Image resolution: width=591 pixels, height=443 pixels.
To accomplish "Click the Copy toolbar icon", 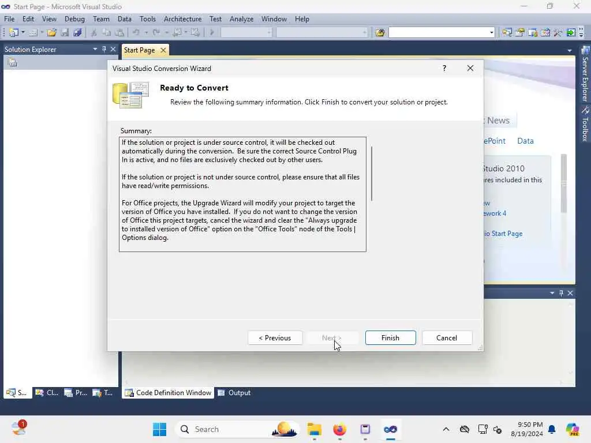I will (107, 32).
